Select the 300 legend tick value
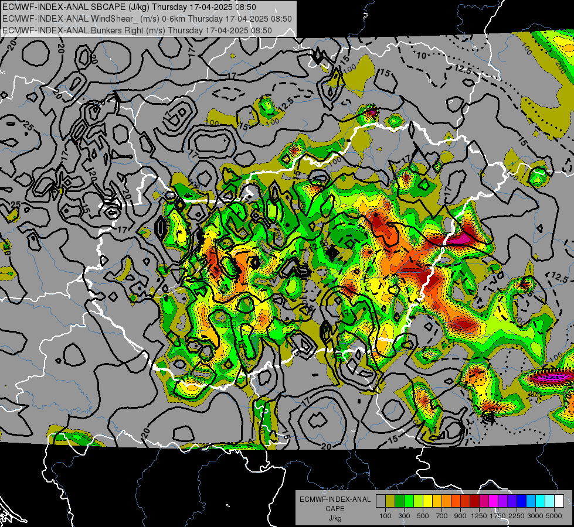The image size is (574, 527). [404, 516]
